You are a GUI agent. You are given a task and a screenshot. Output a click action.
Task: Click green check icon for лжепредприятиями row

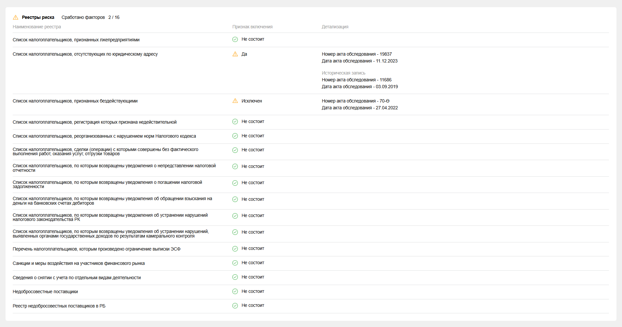235,39
